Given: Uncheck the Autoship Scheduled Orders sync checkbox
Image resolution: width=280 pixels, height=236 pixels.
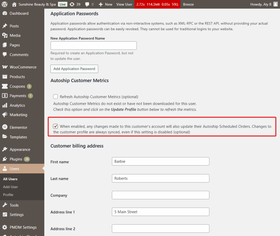Looking at the screenshot, I should 56,126.
